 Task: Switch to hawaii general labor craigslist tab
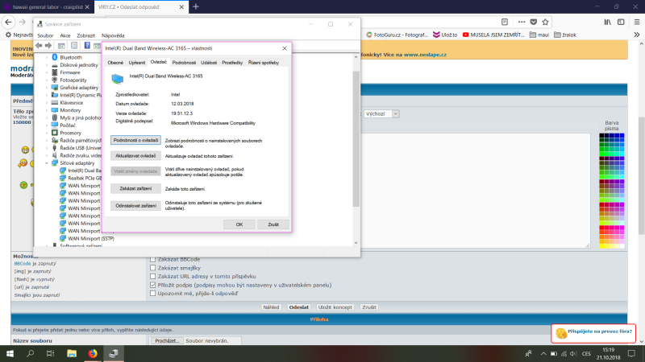pos(47,7)
